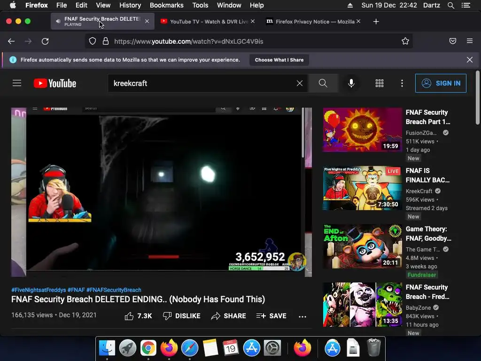Open the tracking protection shield icon
This screenshot has width=481, height=361.
(93, 41)
